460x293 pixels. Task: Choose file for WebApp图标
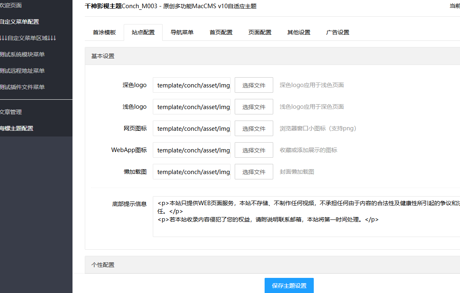click(x=254, y=150)
